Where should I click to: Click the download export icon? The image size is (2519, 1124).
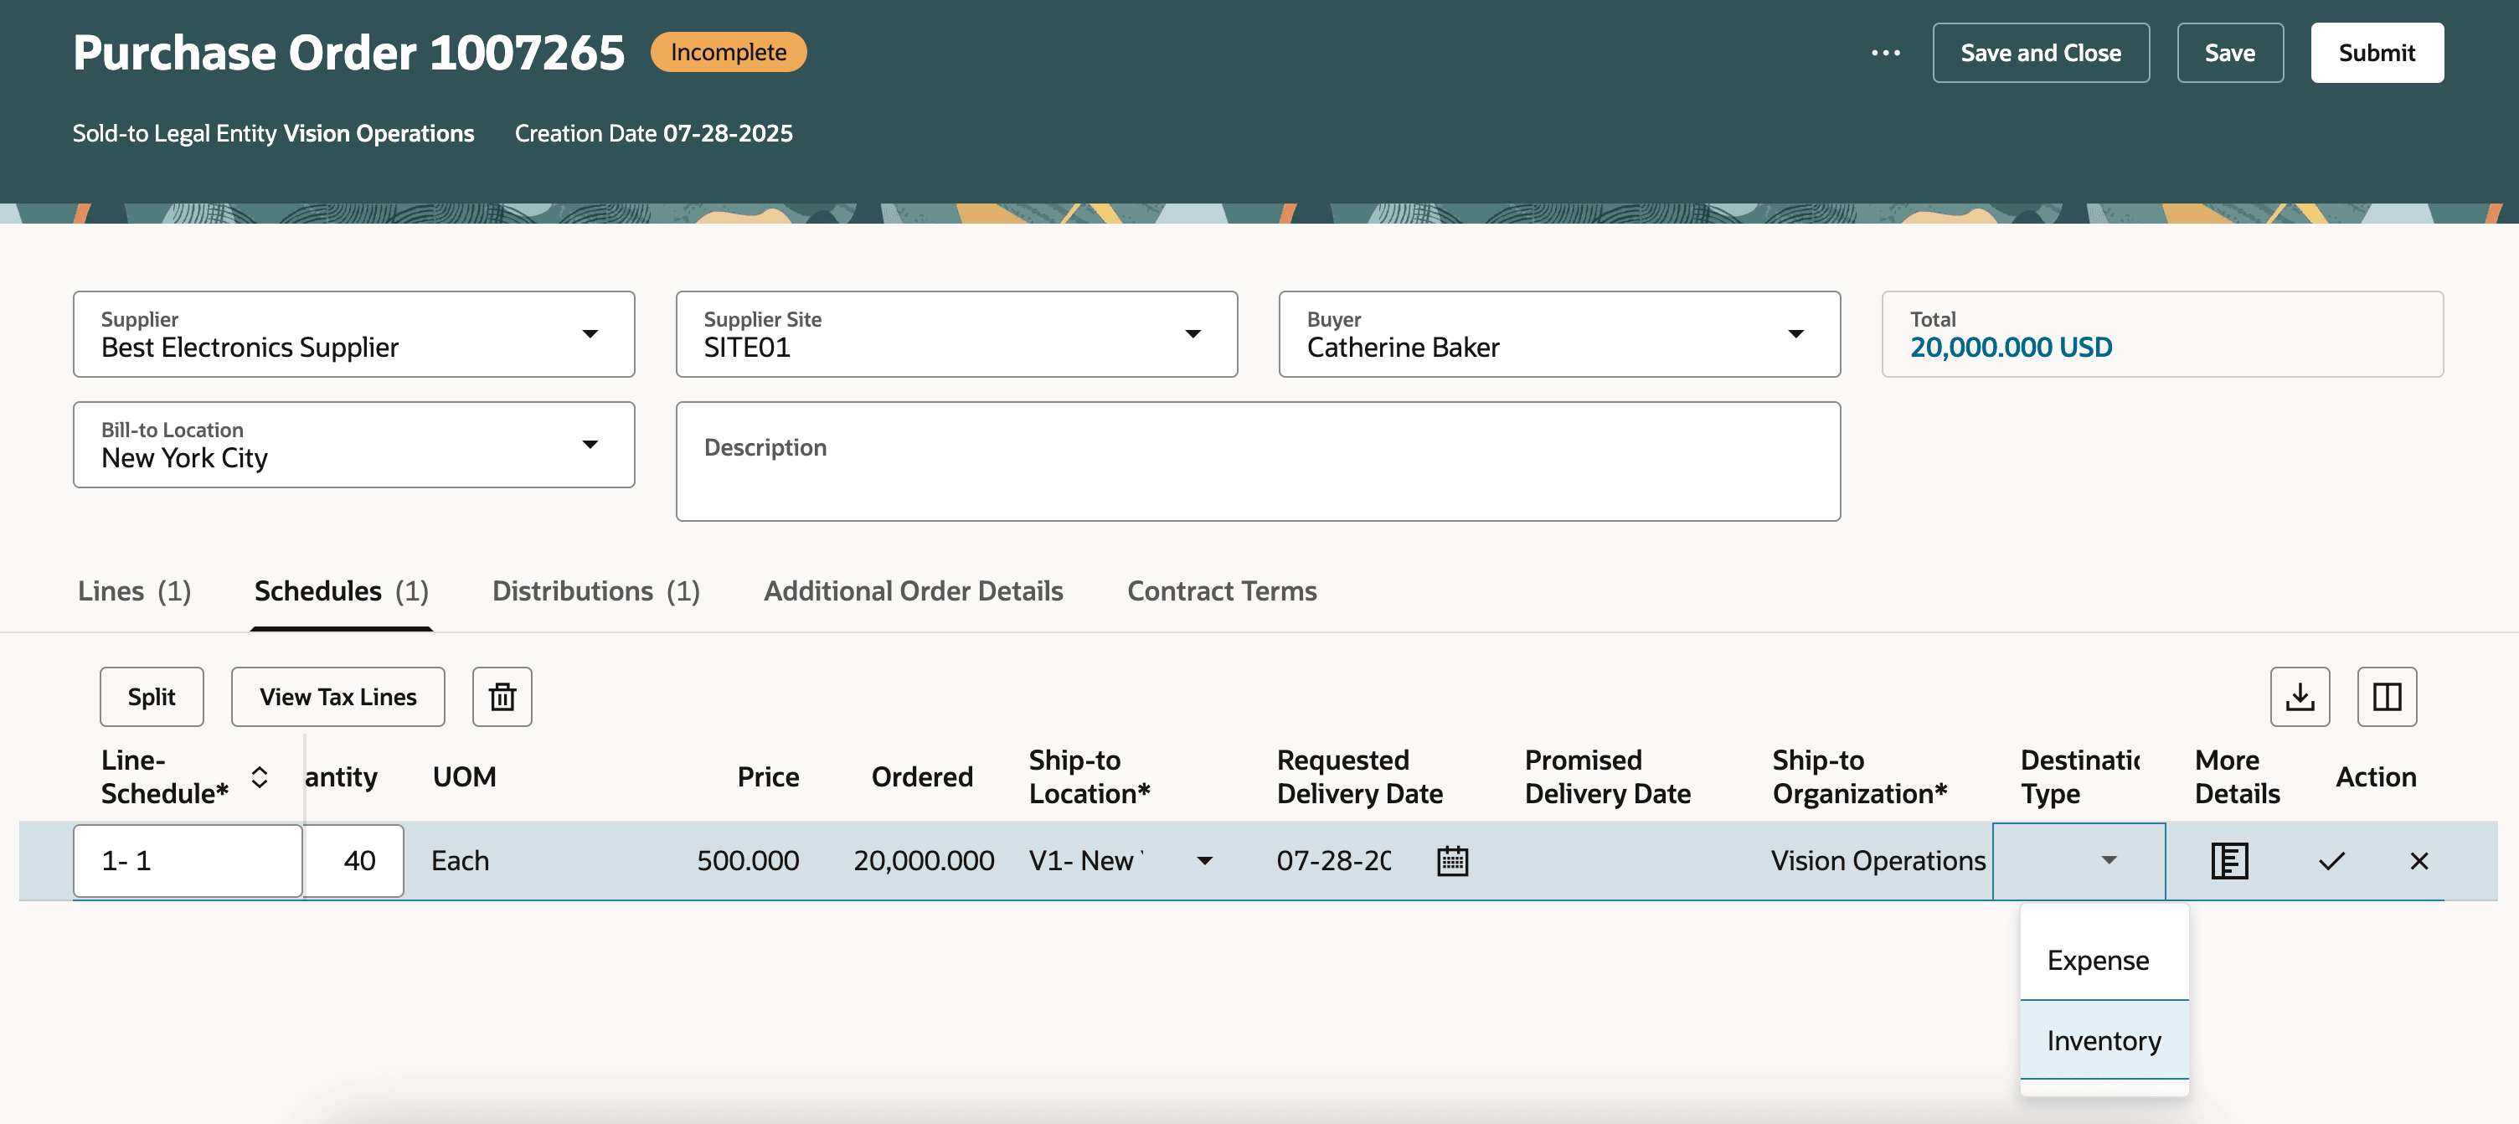[x=2299, y=697]
